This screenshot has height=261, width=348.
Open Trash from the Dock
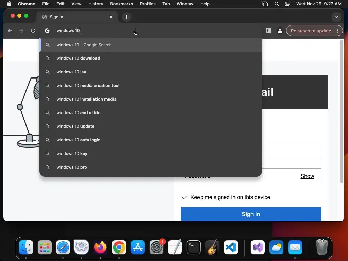pyautogui.click(x=322, y=247)
